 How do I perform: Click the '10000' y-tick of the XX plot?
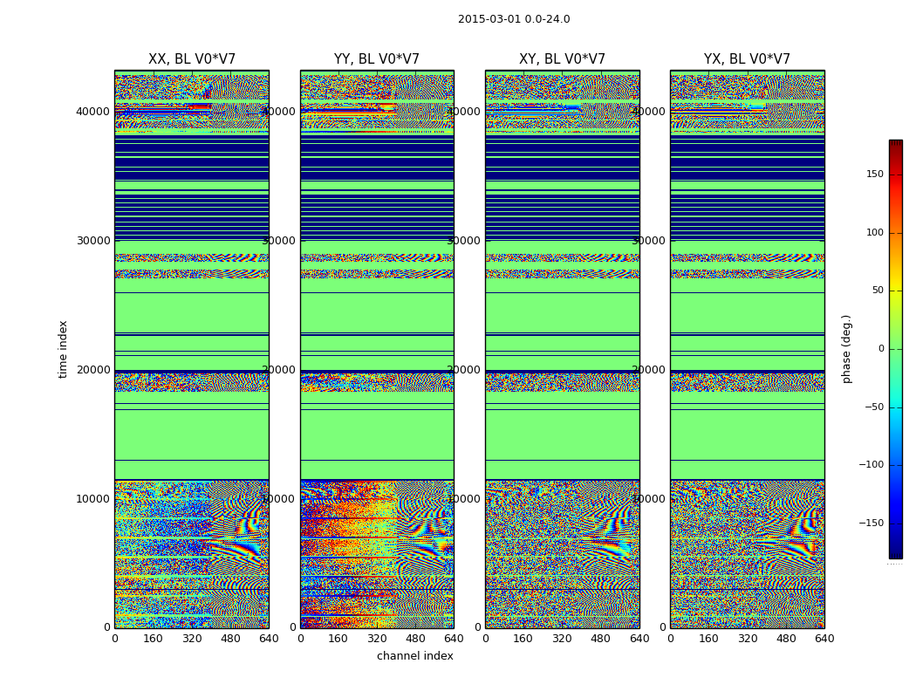click(x=93, y=499)
